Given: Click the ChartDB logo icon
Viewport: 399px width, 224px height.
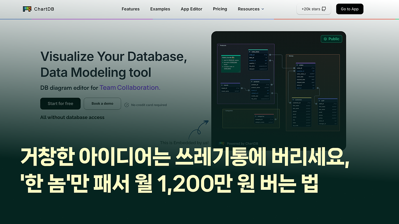Looking at the screenshot, I should coord(26,8).
